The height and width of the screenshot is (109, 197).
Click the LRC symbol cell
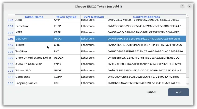click(x=67, y=83)
